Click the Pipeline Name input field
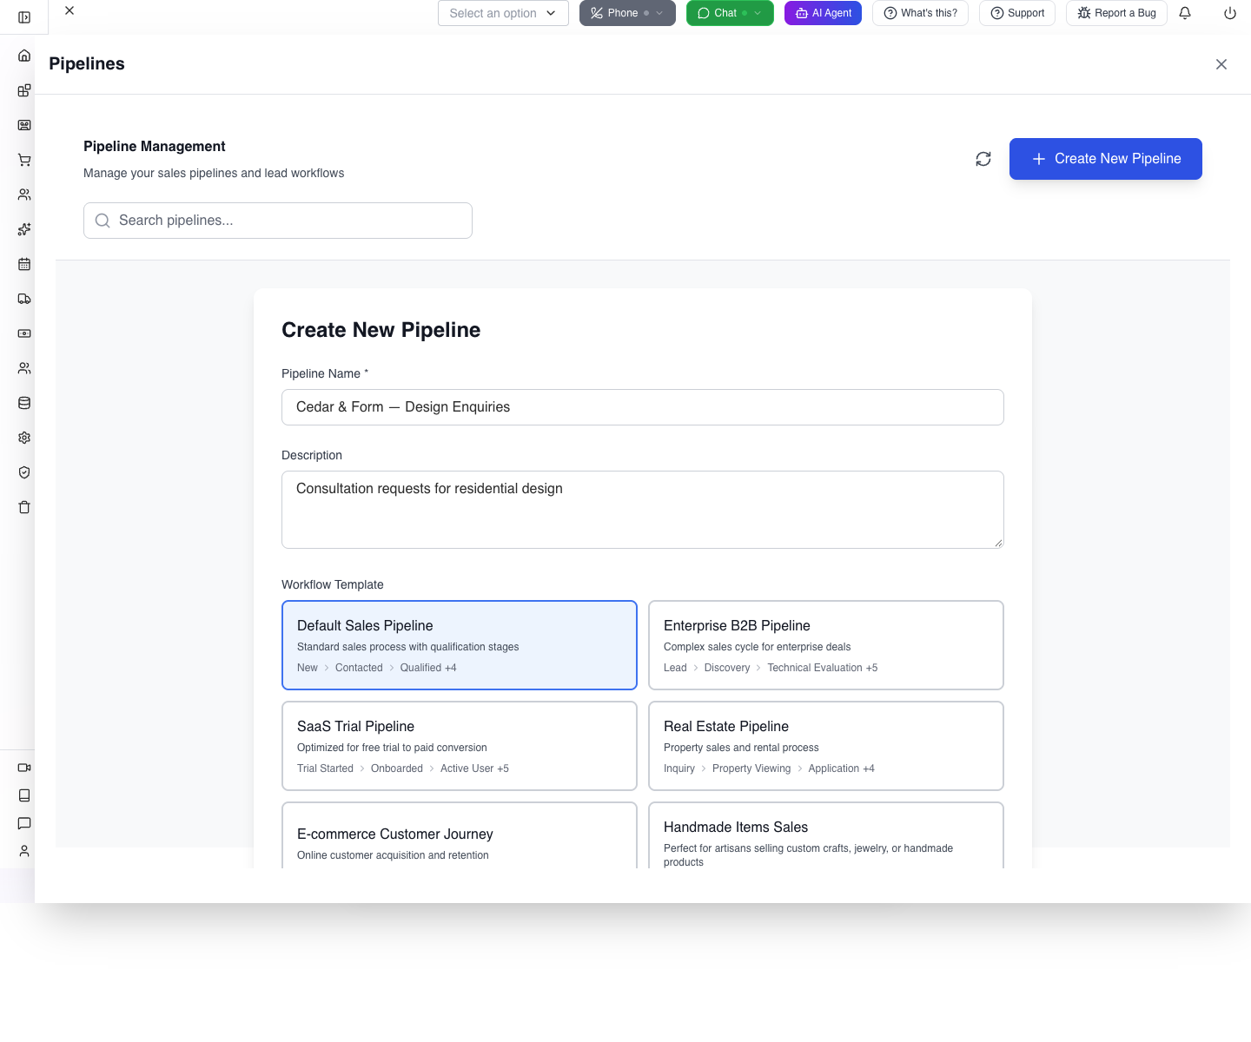Image resolution: width=1251 pixels, height=1042 pixels. 643,407
